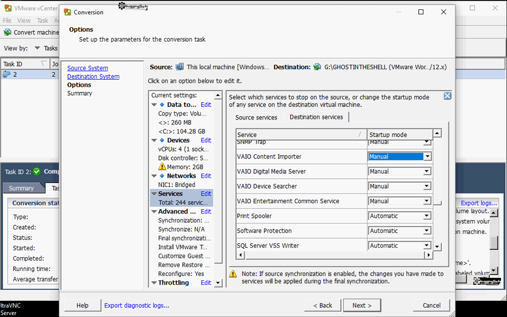Collapse the Data to... settings section
Viewport: 507px width, 317px height.
pyautogui.click(x=154, y=105)
